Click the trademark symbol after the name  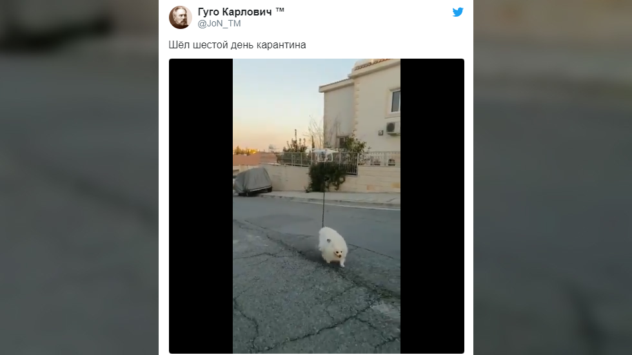point(280,10)
